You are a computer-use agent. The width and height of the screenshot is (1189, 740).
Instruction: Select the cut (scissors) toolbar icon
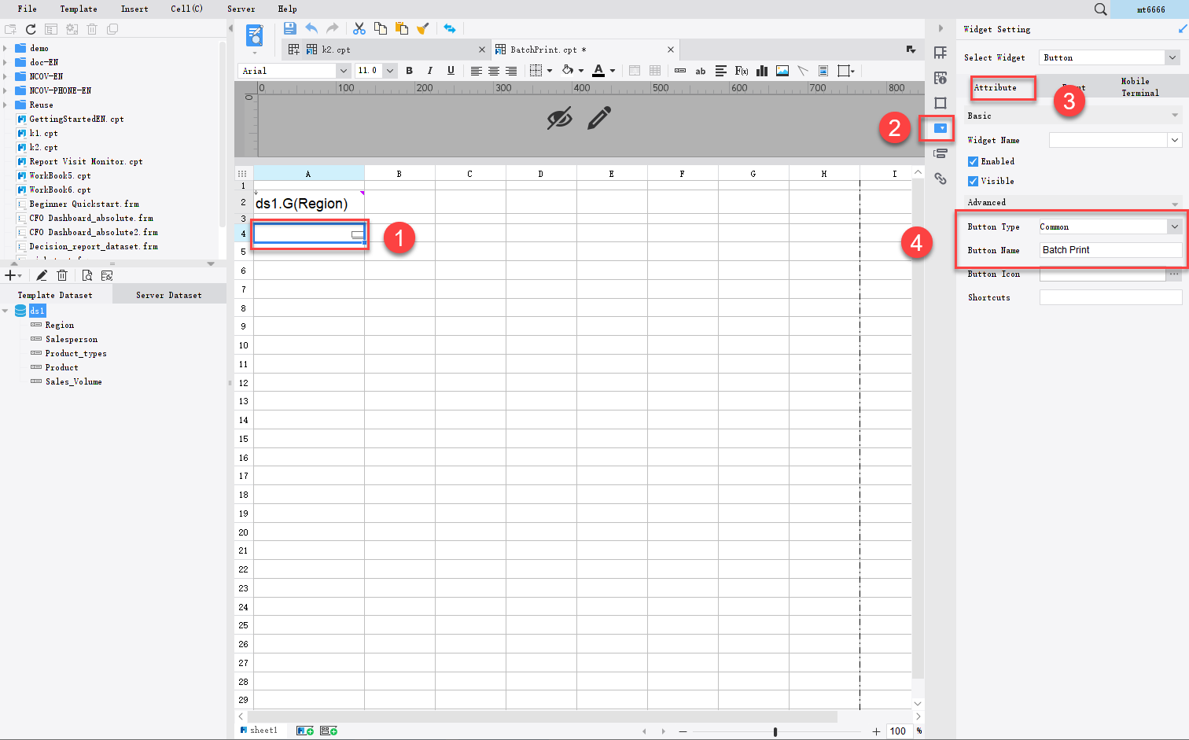[x=359, y=28]
